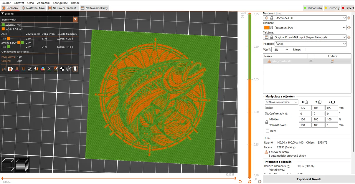Toggle deretractions visibility icon in legend
The width and height of the screenshot is (355, 184).
pyautogui.click(x=23, y=69)
